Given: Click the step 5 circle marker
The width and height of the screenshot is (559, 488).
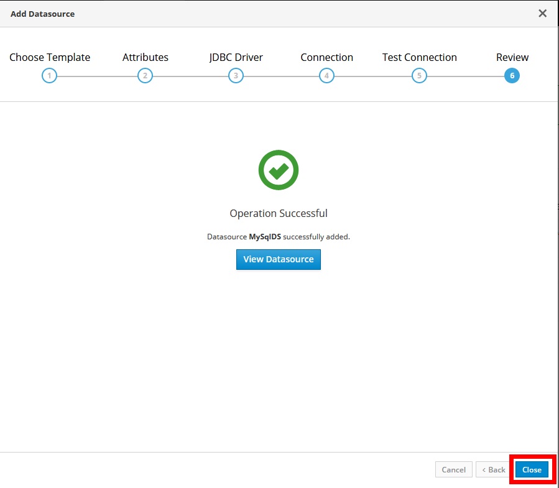Looking at the screenshot, I should click(419, 76).
